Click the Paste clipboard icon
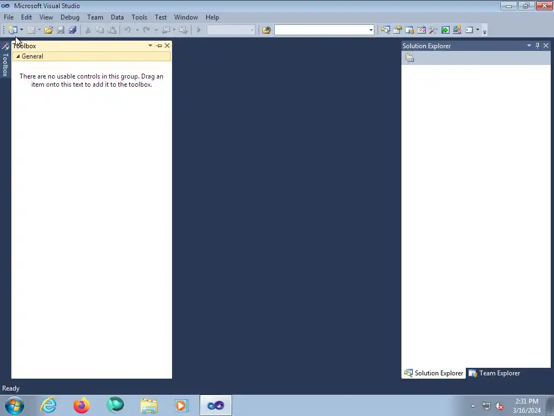554x416 pixels. (112, 30)
